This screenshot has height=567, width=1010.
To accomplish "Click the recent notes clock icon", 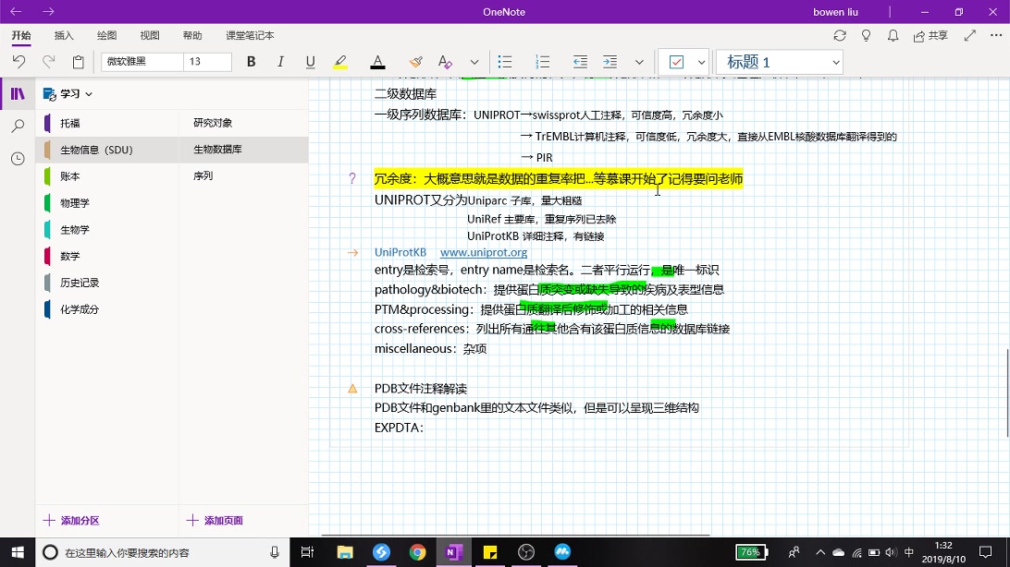I will [x=18, y=159].
